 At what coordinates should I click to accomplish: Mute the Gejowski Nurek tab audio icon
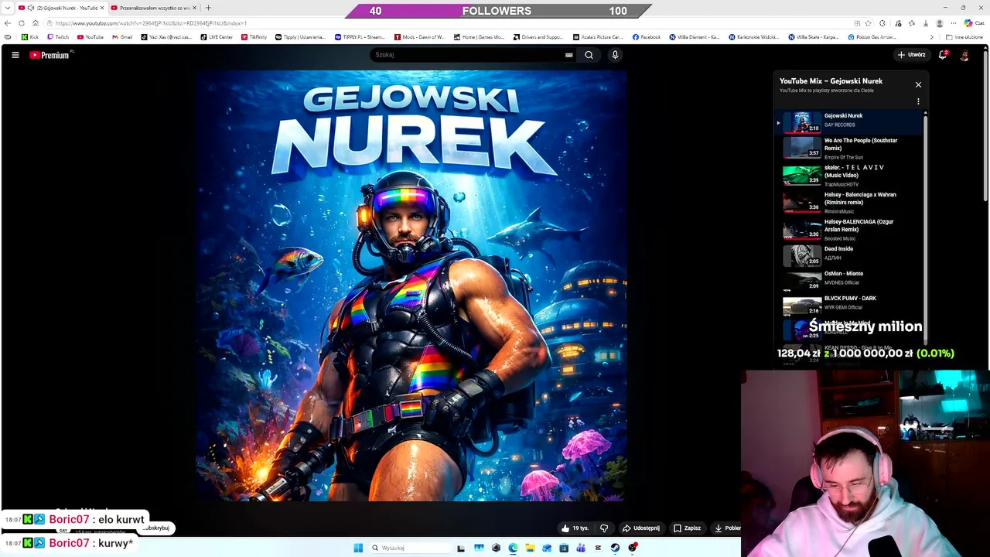[31, 8]
